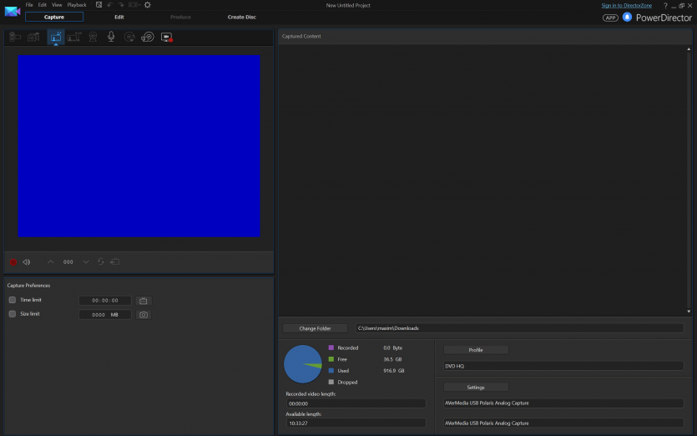This screenshot has width=697, height=436.
Task: Select the microphone capture icon
Action: click(111, 37)
